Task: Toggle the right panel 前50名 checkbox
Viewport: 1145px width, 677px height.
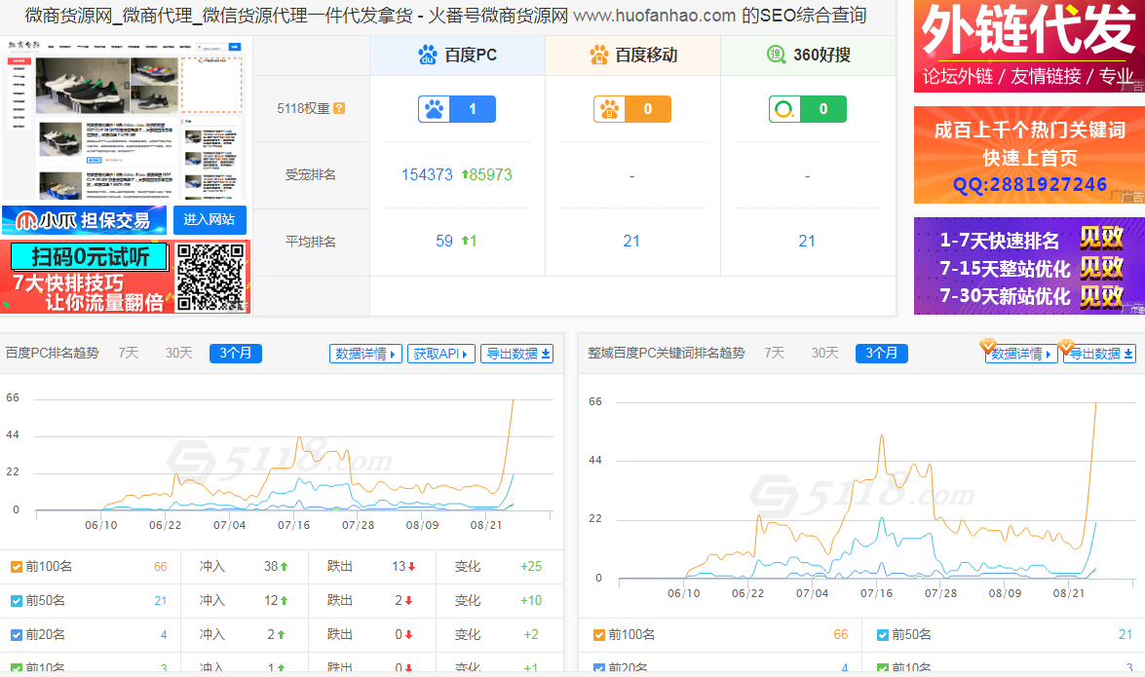Action: [x=882, y=635]
